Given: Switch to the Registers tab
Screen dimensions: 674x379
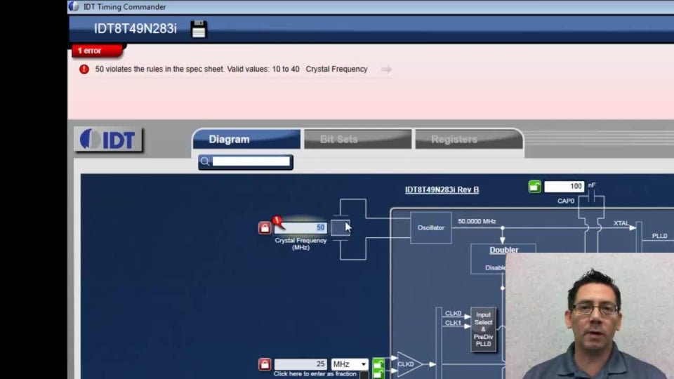Looking at the screenshot, I should tap(468, 139).
